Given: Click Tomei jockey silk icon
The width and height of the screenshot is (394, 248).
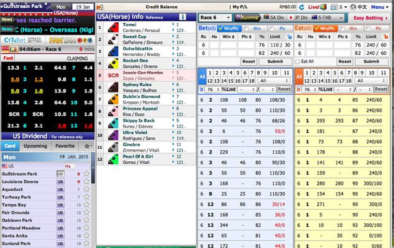Looking at the screenshot, I should coord(114,27).
